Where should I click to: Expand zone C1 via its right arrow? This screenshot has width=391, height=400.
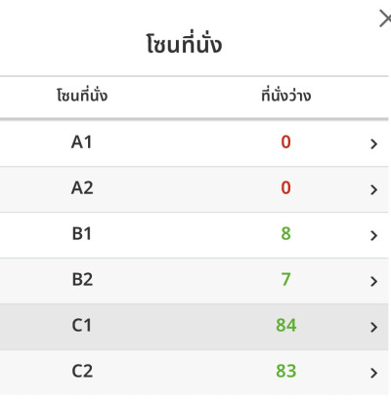[373, 327]
